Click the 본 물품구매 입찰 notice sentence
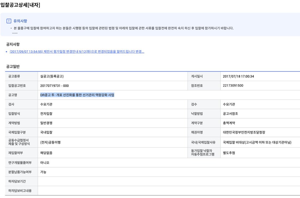Viewport: 300px width, 198px height. 124,28
